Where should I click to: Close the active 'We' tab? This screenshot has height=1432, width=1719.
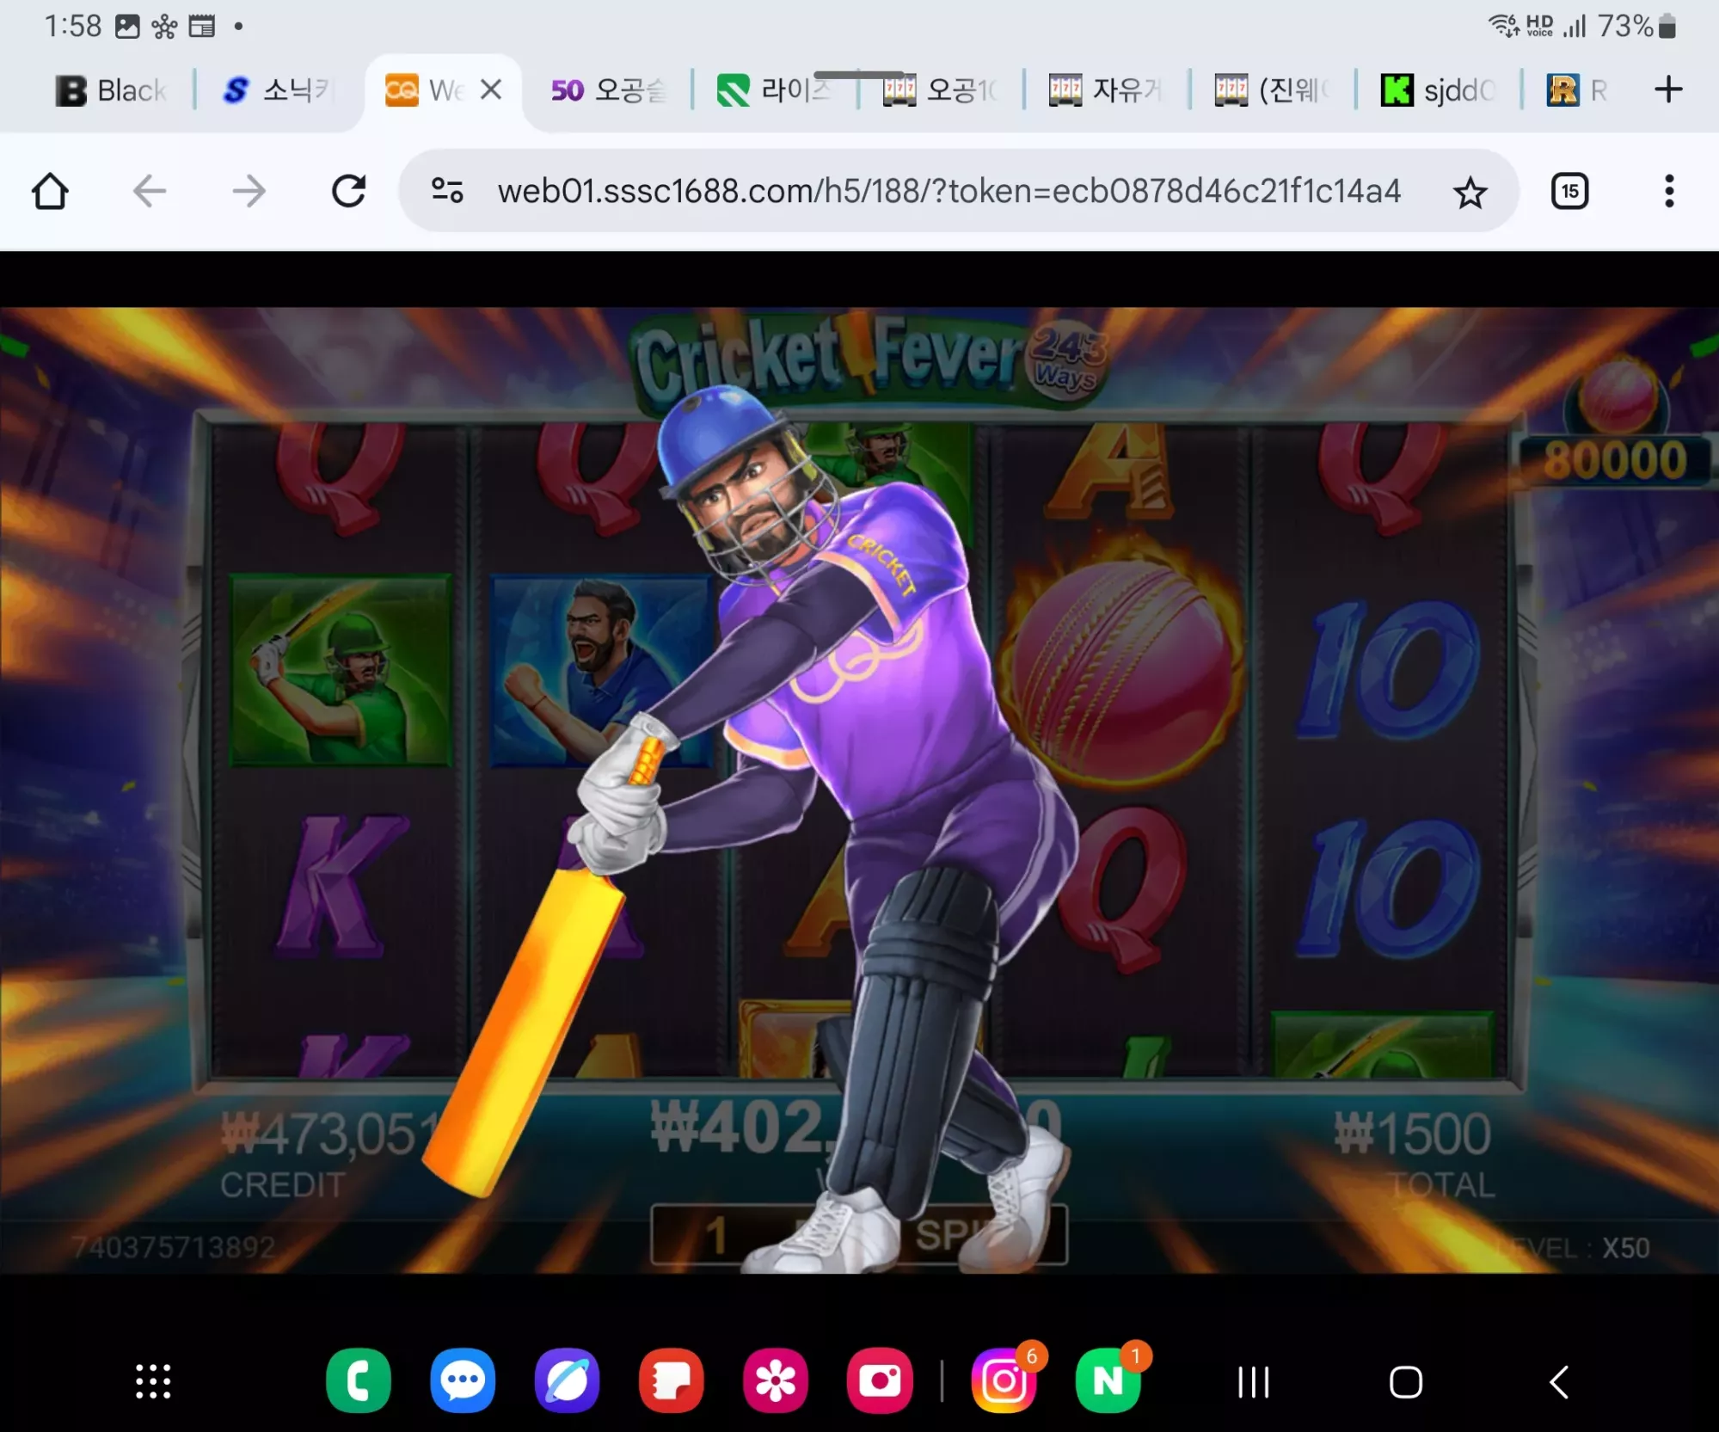click(491, 89)
